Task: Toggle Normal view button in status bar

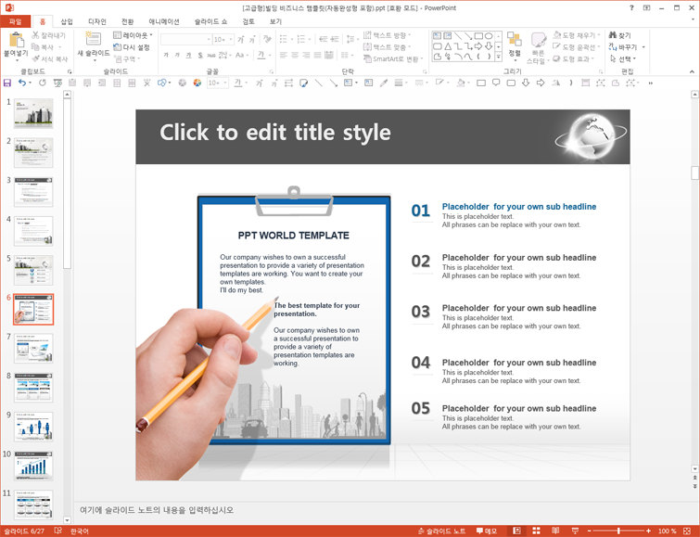Action: (516, 531)
